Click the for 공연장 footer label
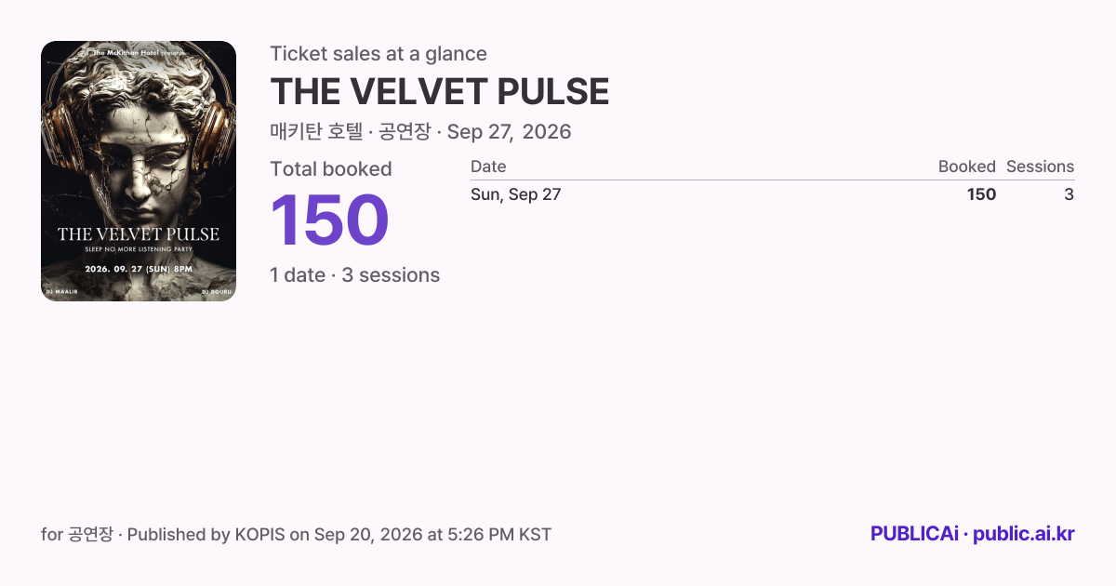Screen dimensions: 1116x586 point(77,535)
